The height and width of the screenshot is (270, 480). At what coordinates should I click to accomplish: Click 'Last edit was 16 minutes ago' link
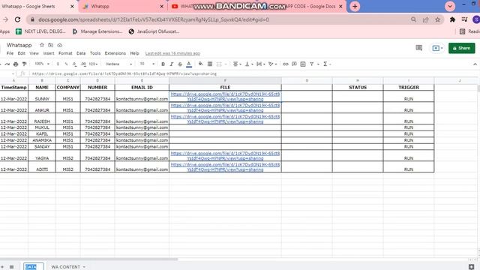(172, 53)
